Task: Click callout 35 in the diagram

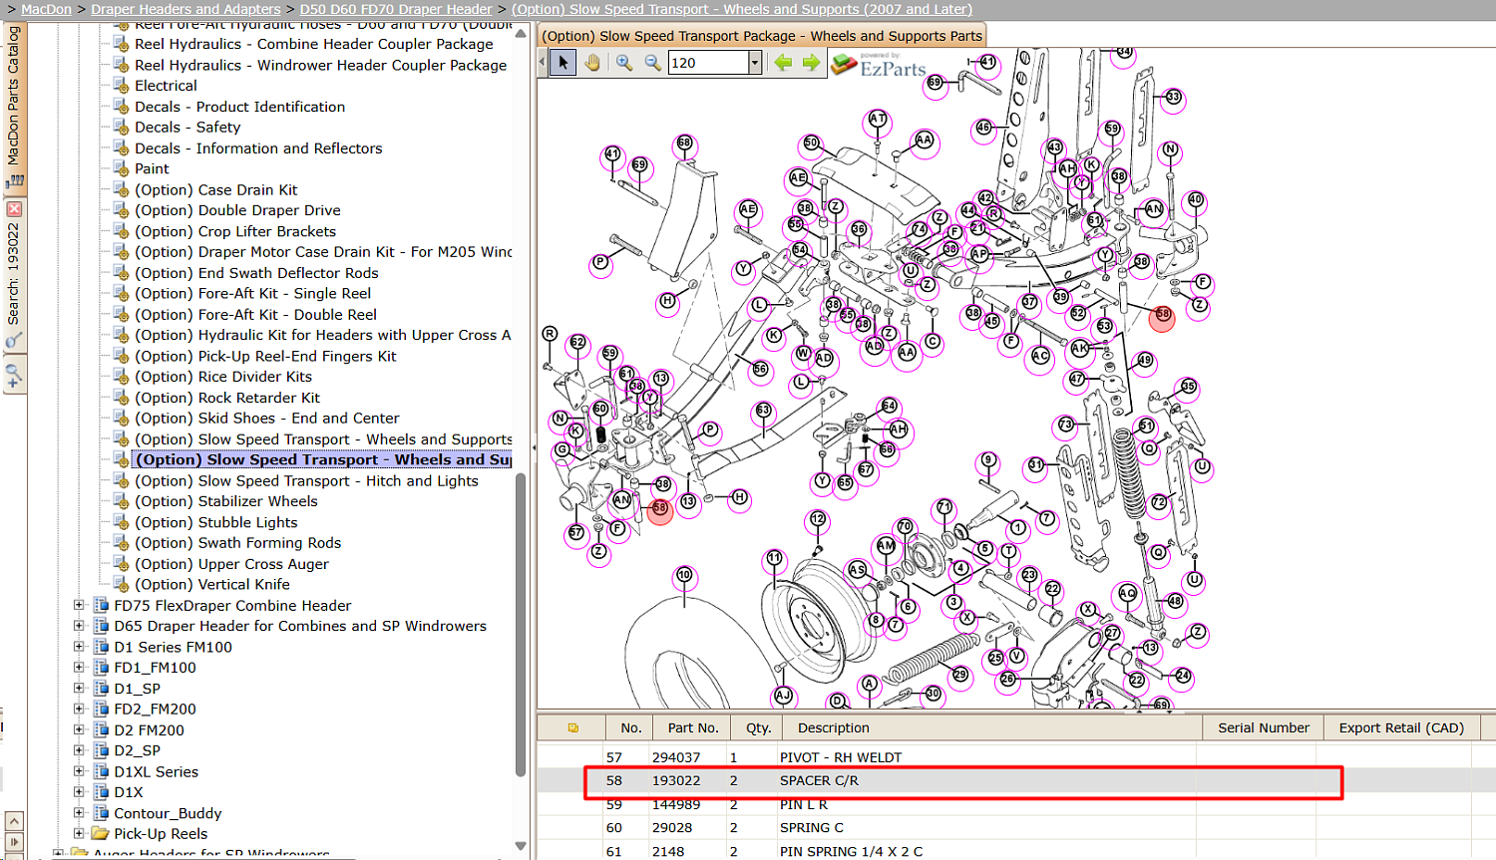Action: tap(1188, 387)
